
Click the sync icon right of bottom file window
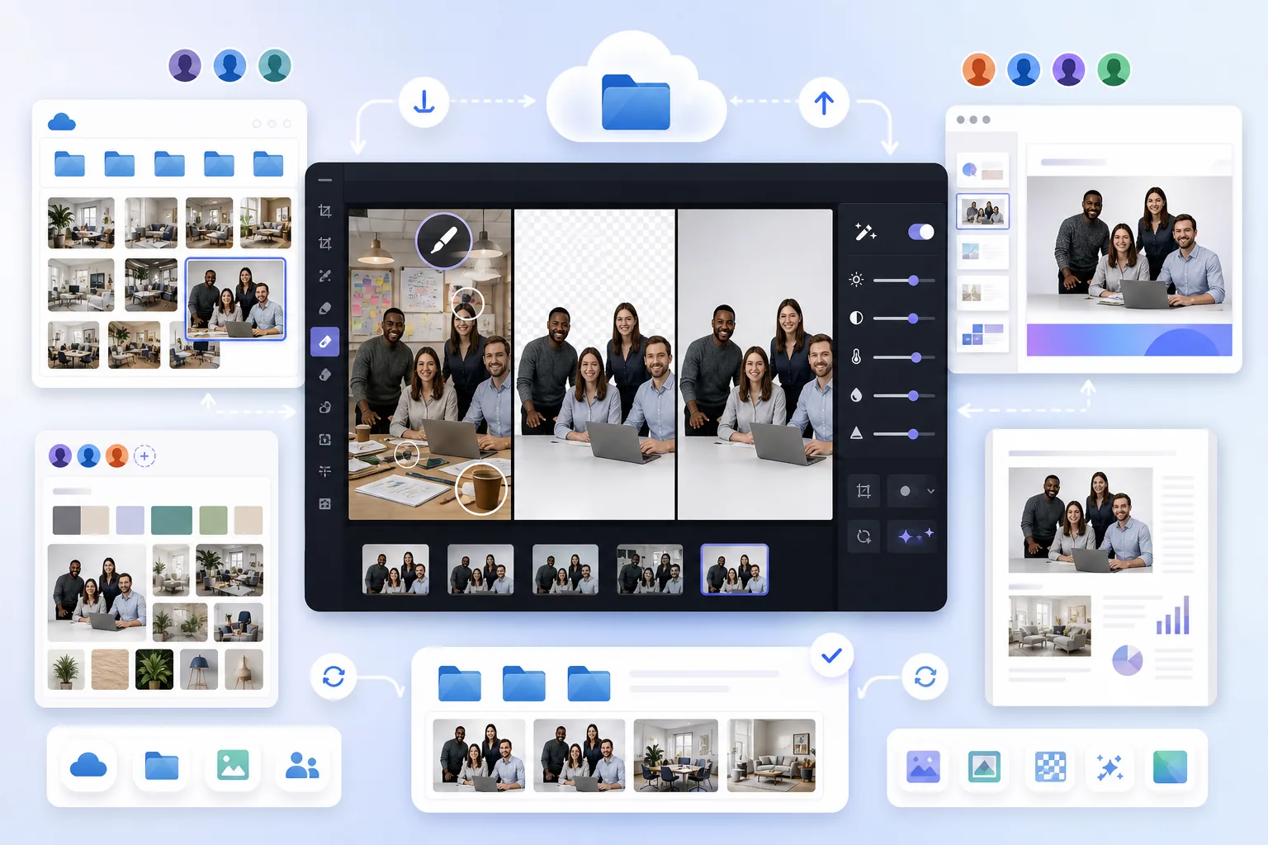pyautogui.click(x=925, y=677)
